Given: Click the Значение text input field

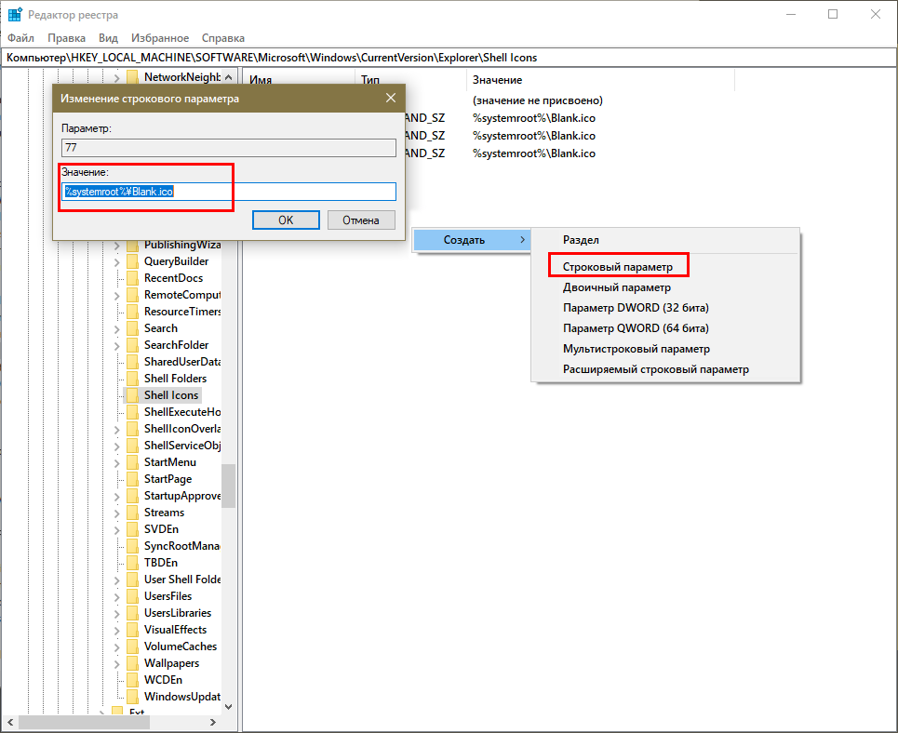Looking at the screenshot, I should pyautogui.click(x=229, y=192).
